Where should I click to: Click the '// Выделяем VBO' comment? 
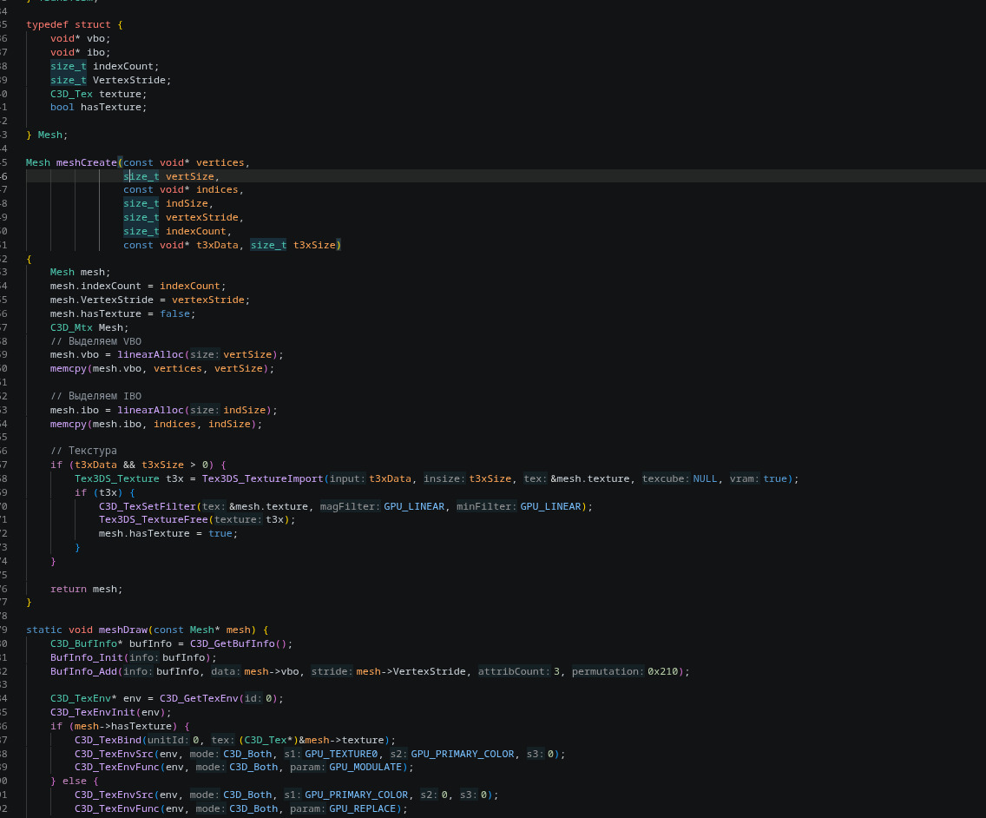pos(95,341)
